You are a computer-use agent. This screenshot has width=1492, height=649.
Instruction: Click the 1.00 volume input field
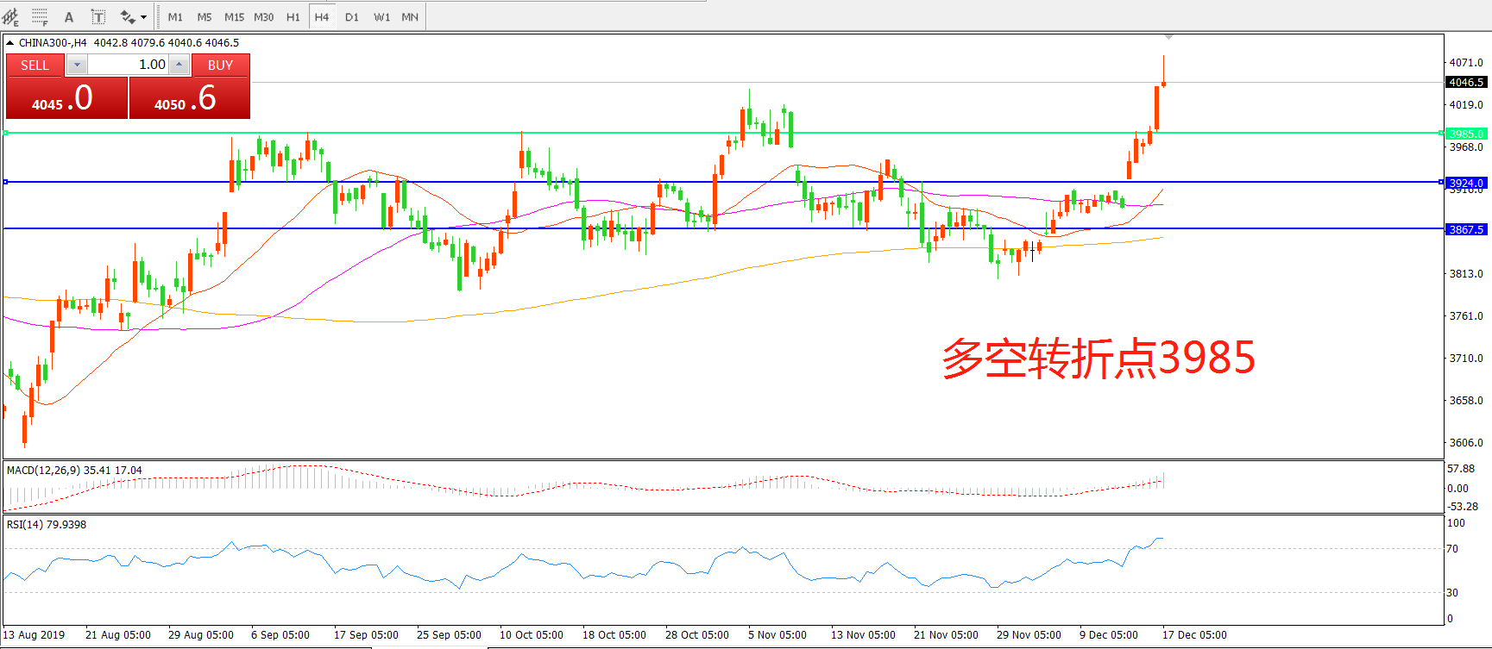coord(128,65)
